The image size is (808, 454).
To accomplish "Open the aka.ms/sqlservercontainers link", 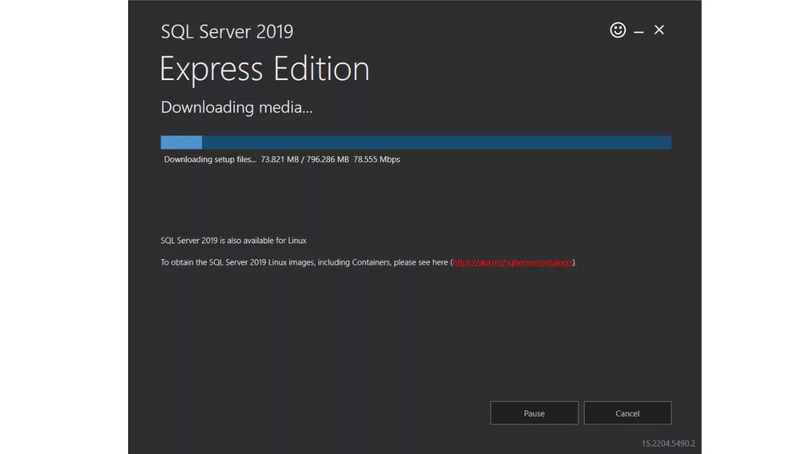I will [513, 262].
